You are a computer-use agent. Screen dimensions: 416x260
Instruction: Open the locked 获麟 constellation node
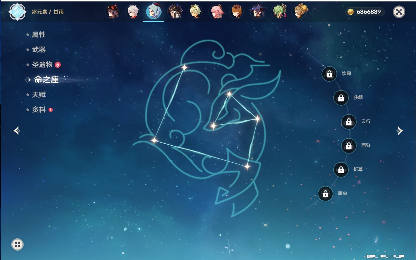pos(341,98)
